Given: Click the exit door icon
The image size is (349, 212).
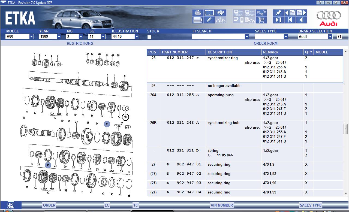Looking at the screenshot, I should point(278,20).
